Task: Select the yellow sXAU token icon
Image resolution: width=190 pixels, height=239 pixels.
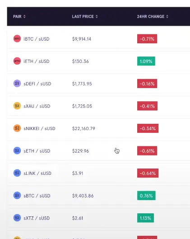Action: pos(17,106)
